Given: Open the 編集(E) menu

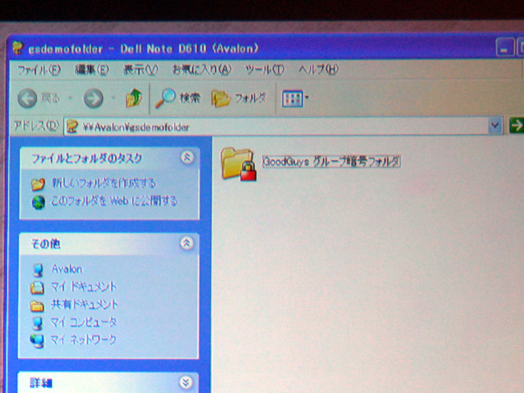Looking at the screenshot, I should tap(92, 69).
